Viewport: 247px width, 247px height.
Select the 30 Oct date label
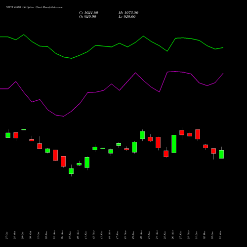31,235
